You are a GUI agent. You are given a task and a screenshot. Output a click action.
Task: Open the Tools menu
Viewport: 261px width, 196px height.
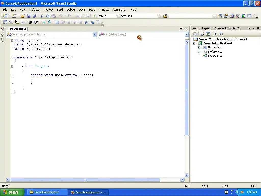click(x=92, y=10)
